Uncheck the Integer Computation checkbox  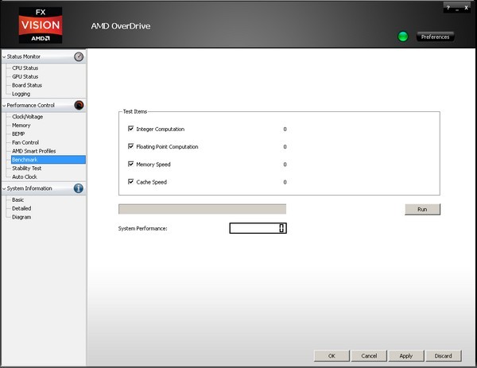130,129
